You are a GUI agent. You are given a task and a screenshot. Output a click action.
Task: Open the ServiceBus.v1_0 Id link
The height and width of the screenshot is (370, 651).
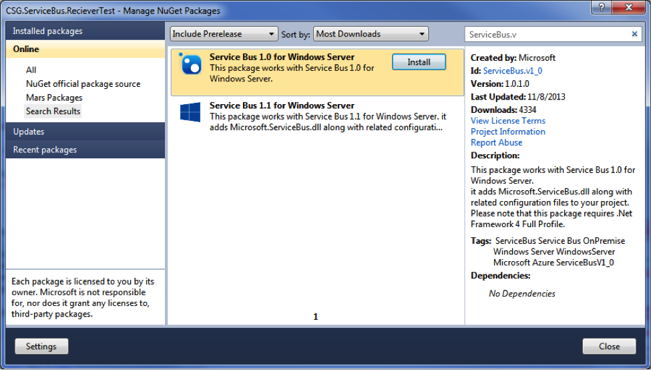tap(512, 71)
